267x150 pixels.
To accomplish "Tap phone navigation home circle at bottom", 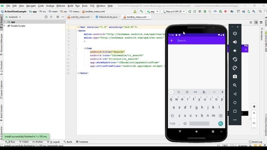I will pyautogui.click(x=196, y=132).
